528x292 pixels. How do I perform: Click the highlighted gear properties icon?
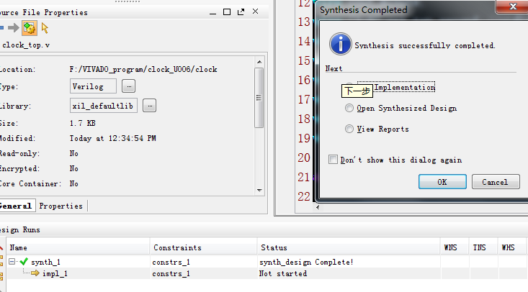30,28
